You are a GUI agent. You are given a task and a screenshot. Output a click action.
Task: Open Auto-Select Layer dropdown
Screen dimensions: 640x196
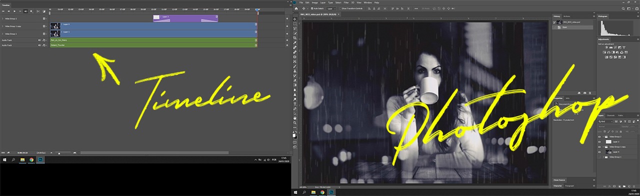tap(331, 8)
